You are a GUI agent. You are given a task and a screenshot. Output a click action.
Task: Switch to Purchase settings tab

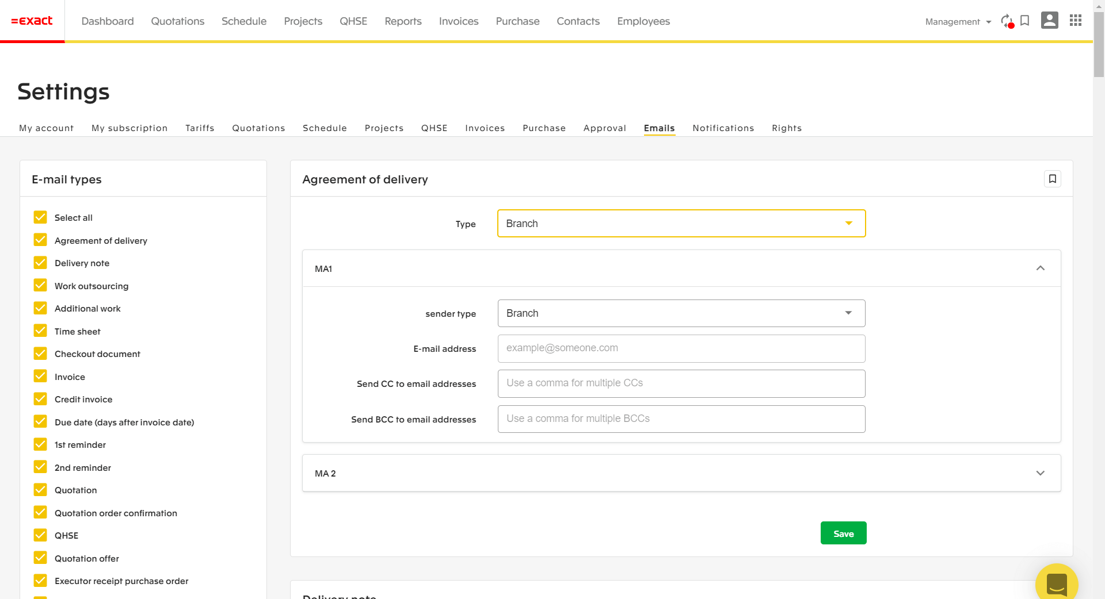544,128
